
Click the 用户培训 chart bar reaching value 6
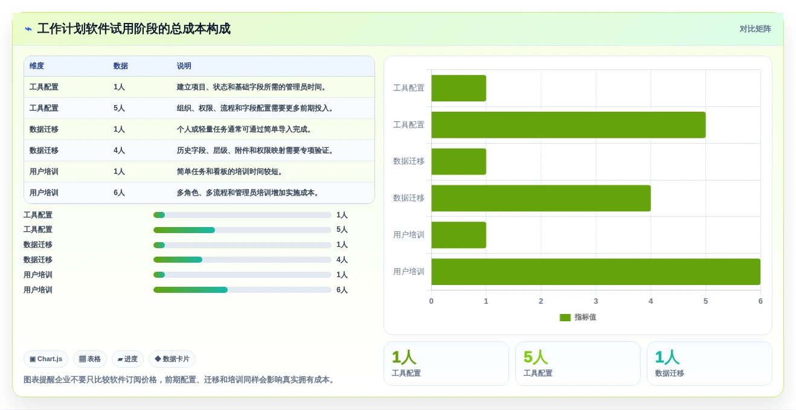(x=595, y=272)
